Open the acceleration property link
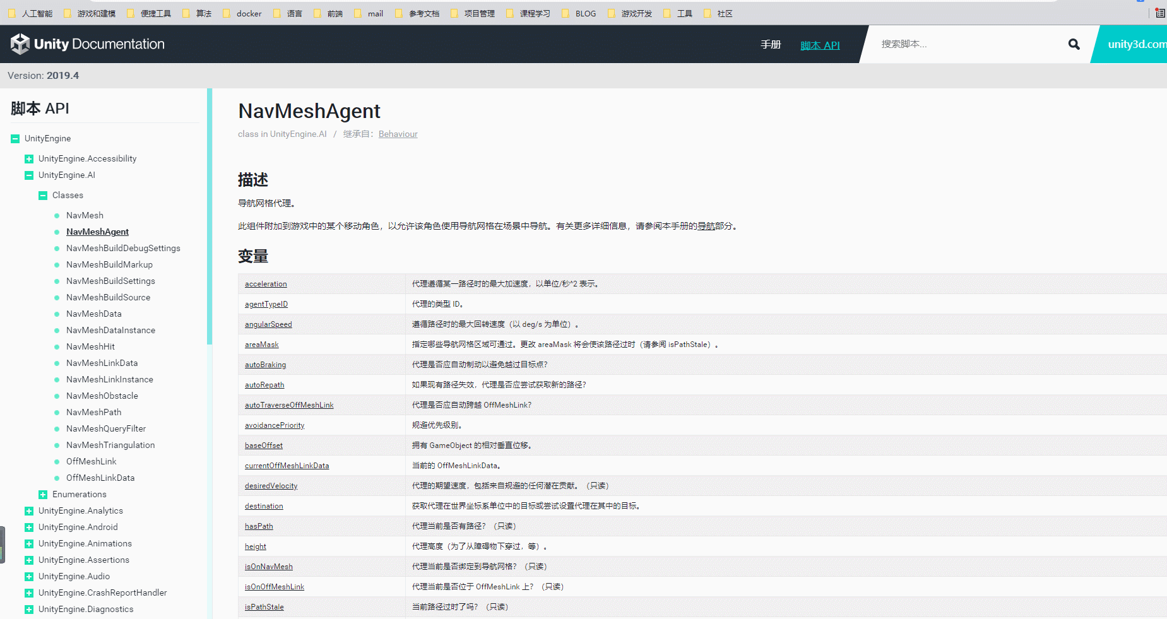The image size is (1167, 619). 266,284
